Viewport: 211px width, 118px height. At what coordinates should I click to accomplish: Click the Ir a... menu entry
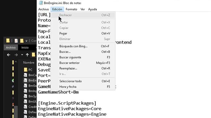(x=83, y=74)
